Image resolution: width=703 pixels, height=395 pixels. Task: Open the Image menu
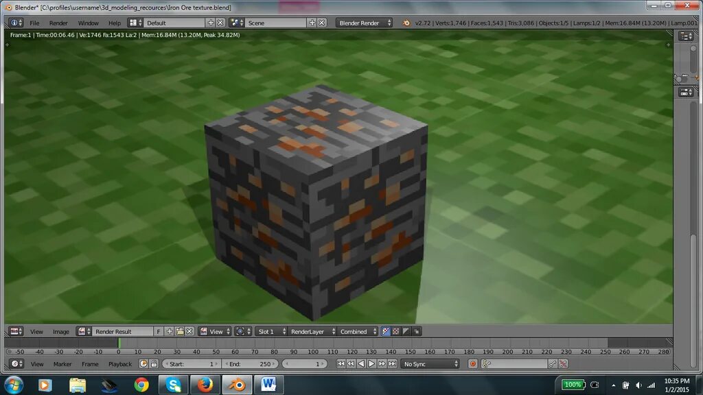61,332
